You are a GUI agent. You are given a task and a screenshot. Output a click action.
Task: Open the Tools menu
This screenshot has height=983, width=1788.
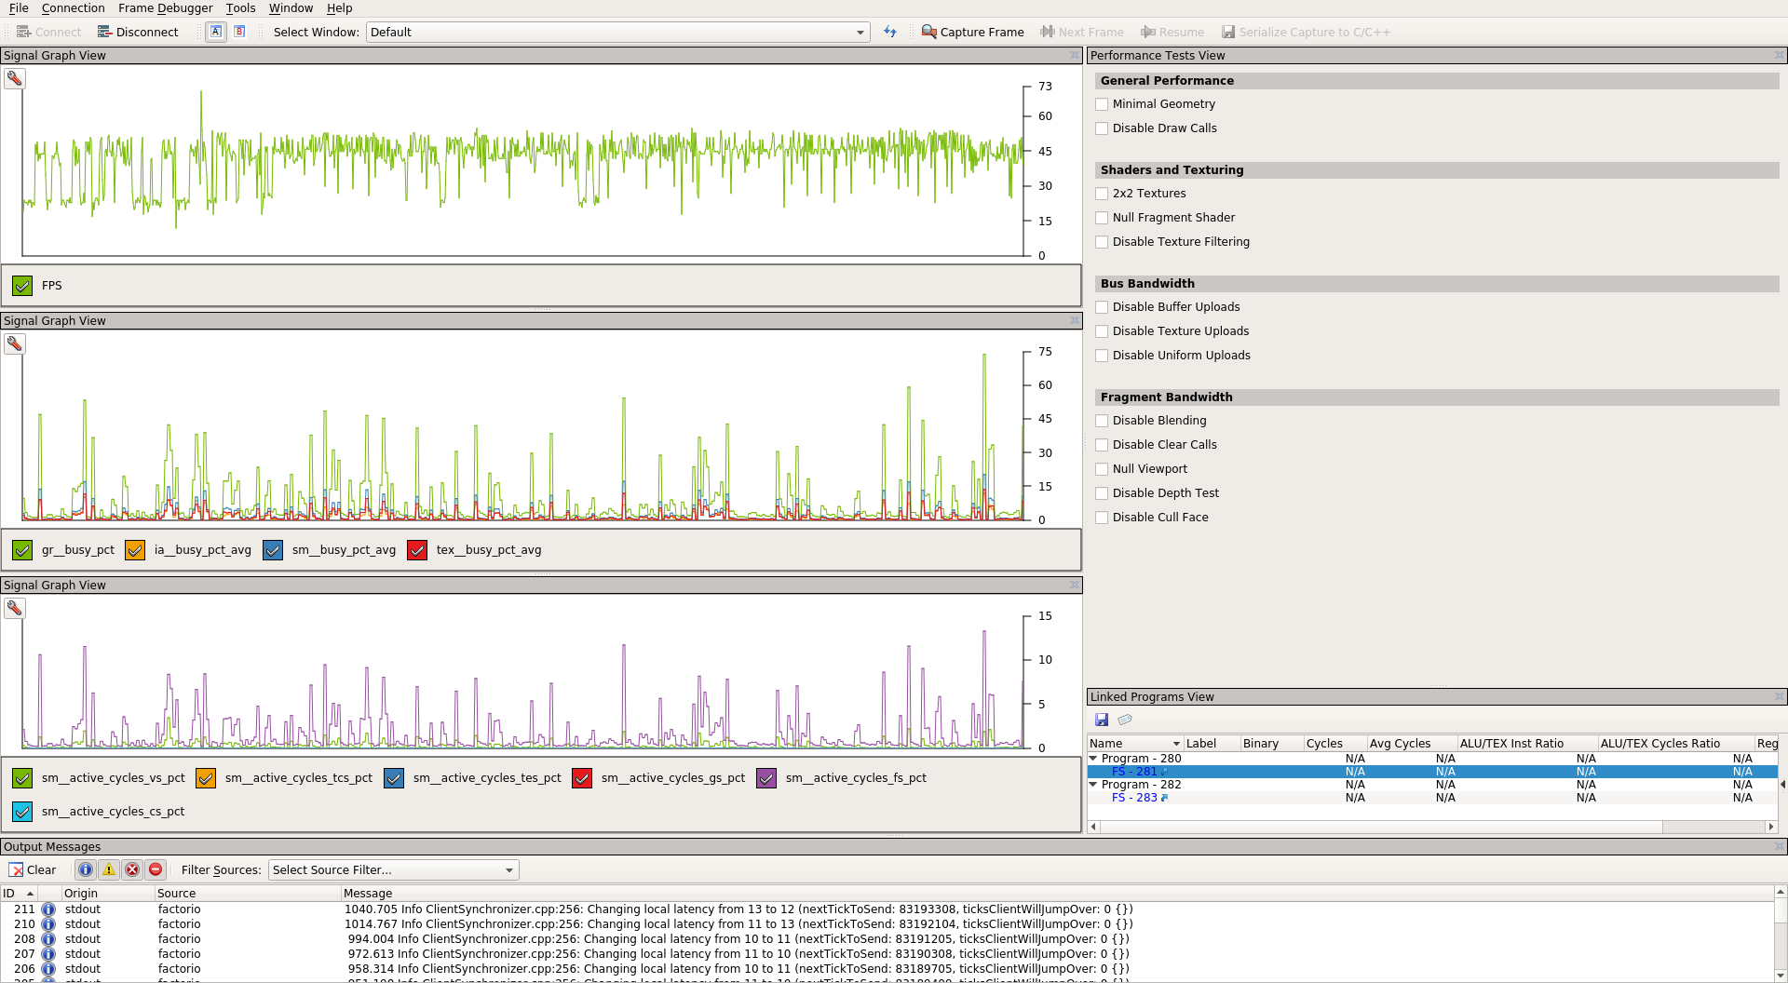coord(240,8)
